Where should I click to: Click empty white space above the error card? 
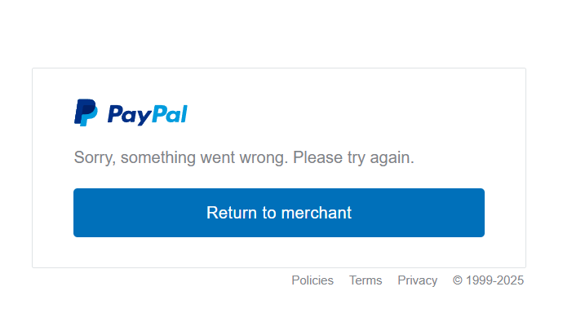(x=280, y=34)
